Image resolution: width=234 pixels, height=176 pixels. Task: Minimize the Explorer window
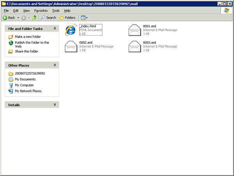coord(220,4)
